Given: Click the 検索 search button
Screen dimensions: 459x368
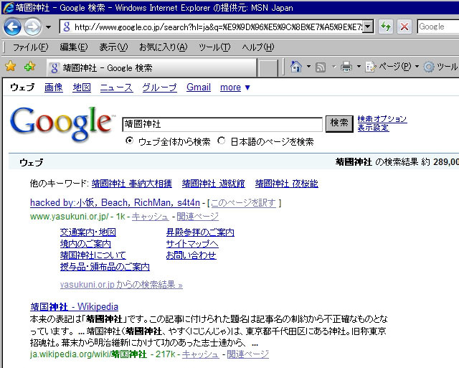Looking at the screenshot, I should pyautogui.click(x=339, y=124).
